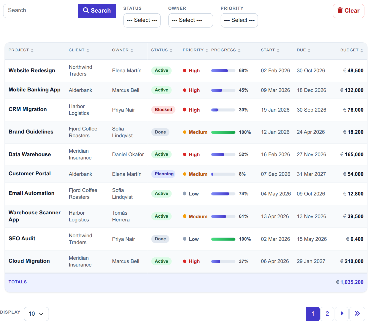The image size is (372, 331).
Task: Select the SEO Audit project name
Action: [x=22, y=239]
